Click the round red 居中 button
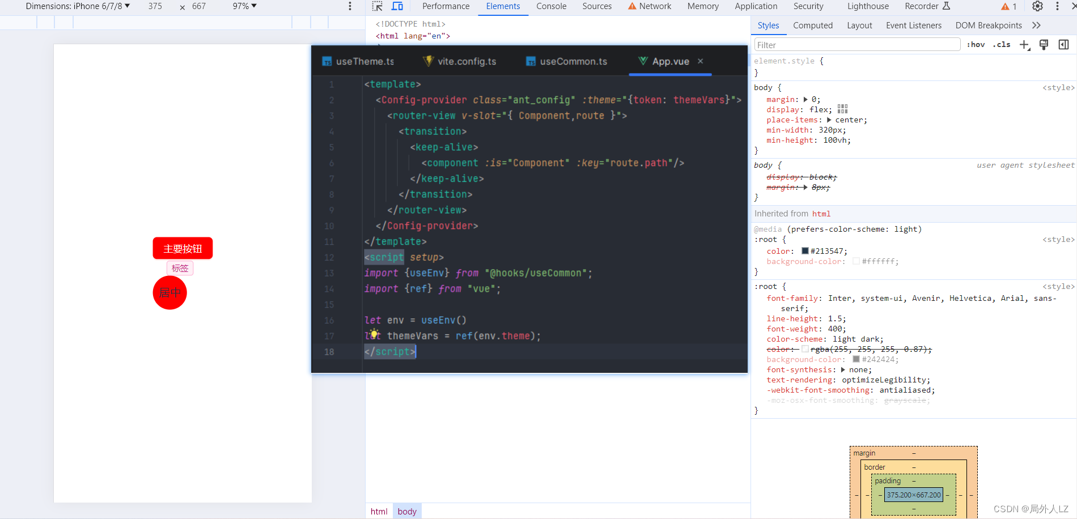This screenshot has width=1077, height=519. pyautogui.click(x=169, y=293)
